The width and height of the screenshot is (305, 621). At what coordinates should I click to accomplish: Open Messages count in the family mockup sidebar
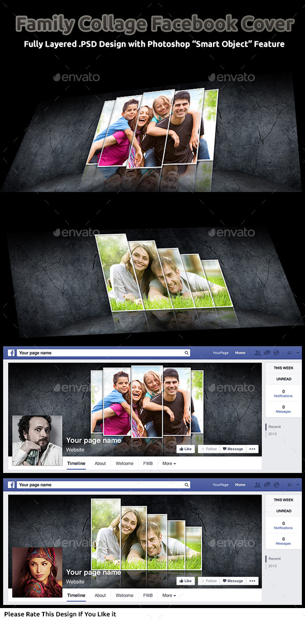[283, 409]
